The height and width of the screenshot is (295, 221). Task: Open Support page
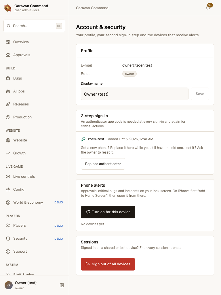35,251
